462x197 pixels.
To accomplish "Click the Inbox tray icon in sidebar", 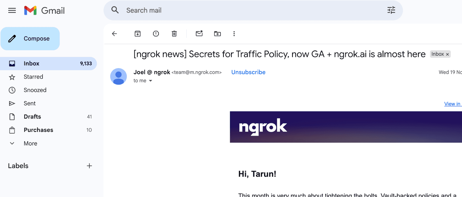I will 12,63.
